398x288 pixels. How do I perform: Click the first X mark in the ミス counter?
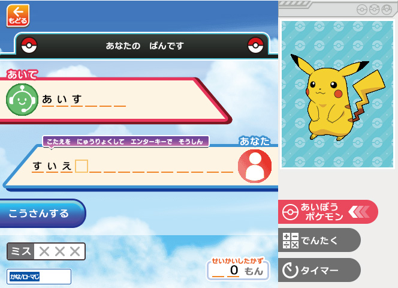coord(44,251)
